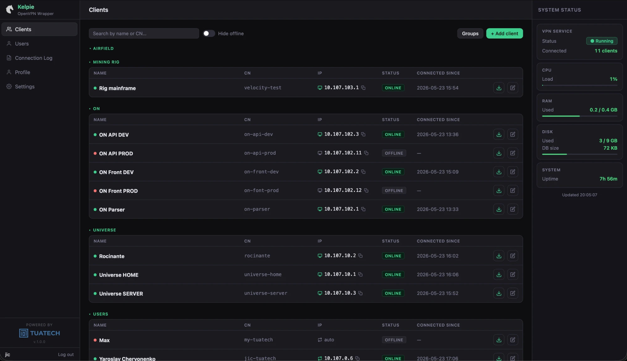Click the velocity-test CN value
The image size is (627, 361).
pos(263,88)
